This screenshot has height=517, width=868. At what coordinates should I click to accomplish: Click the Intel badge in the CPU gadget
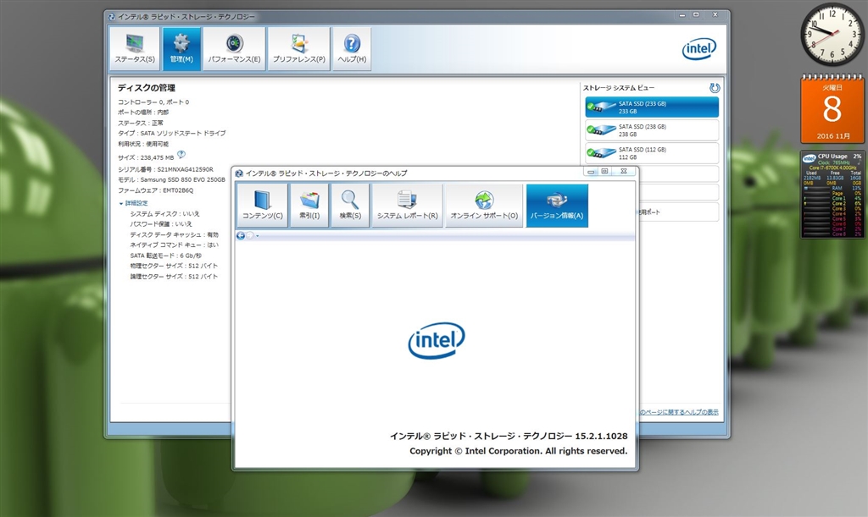click(810, 158)
